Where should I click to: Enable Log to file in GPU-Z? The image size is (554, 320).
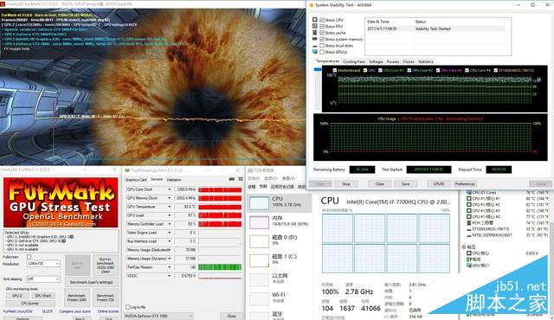pyautogui.click(x=127, y=307)
